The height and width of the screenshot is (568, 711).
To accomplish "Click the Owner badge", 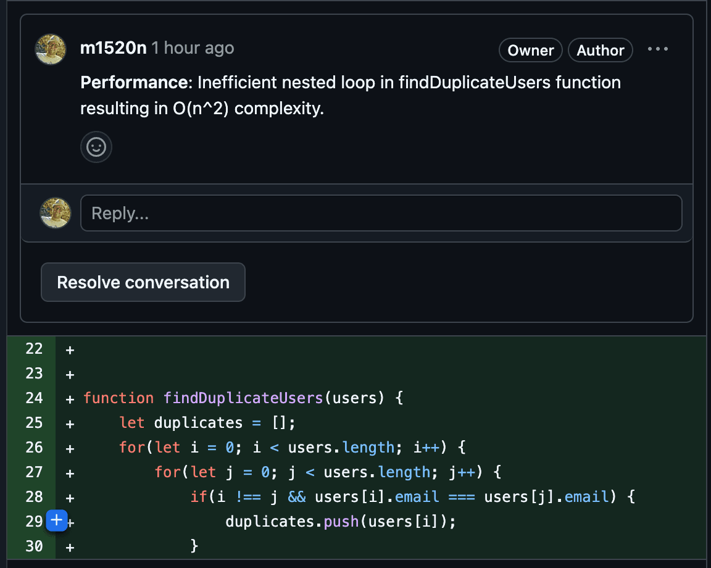I will (x=530, y=51).
